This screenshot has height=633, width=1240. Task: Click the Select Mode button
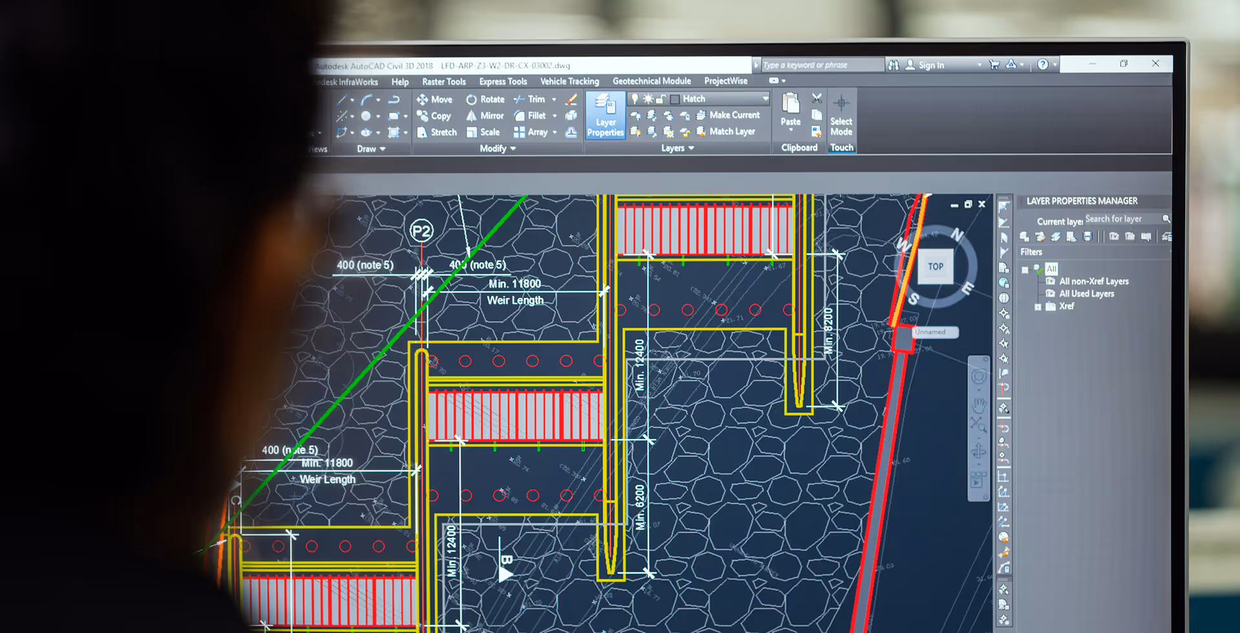[842, 115]
